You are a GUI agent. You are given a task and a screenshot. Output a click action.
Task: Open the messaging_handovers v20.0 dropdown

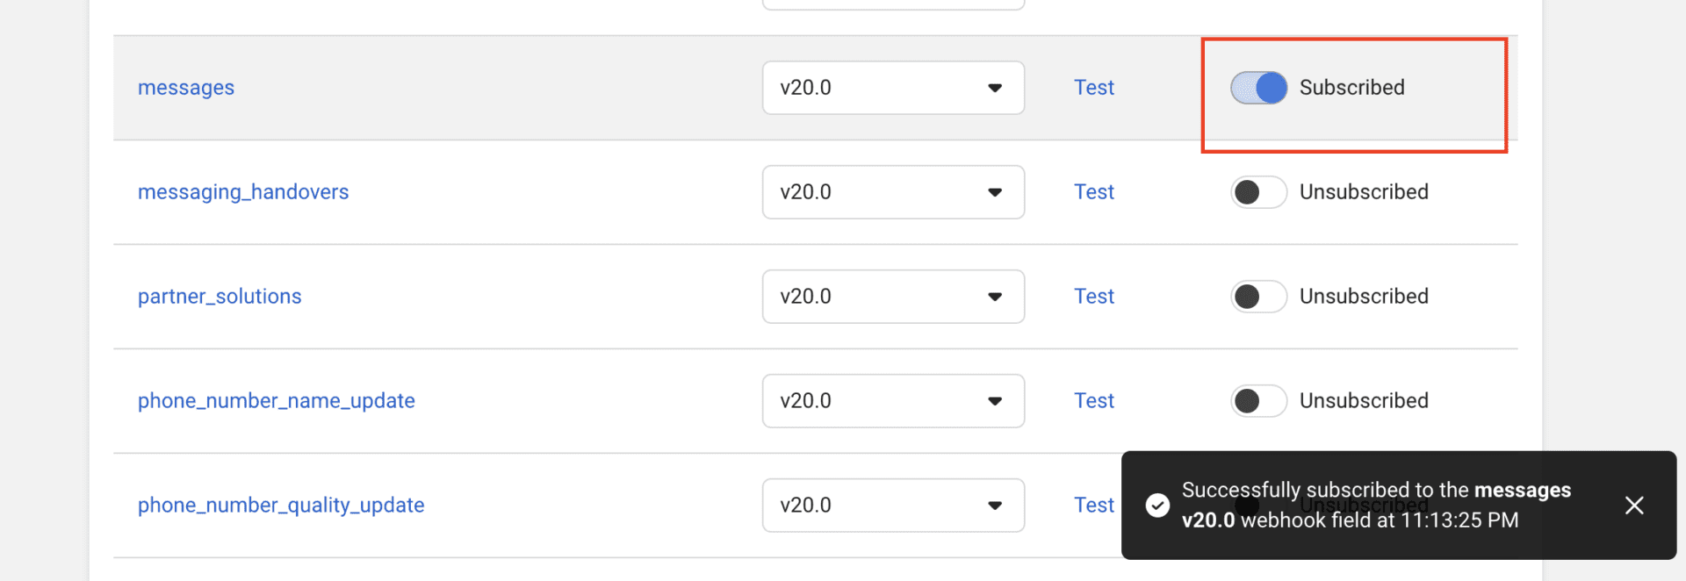pyautogui.click(x=893, y=192)
